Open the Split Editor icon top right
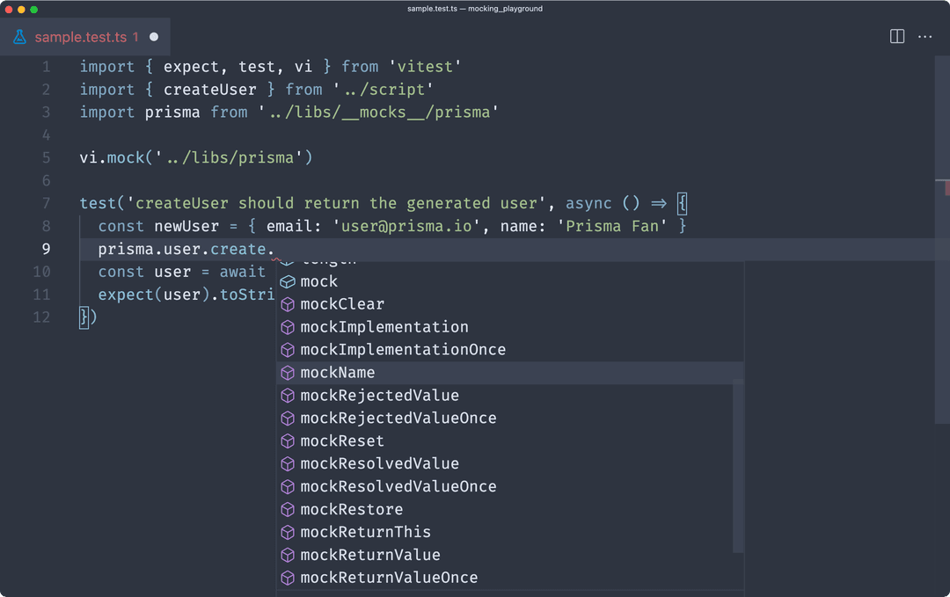Viewport: 950px width, 597px height. coord(896,36)
